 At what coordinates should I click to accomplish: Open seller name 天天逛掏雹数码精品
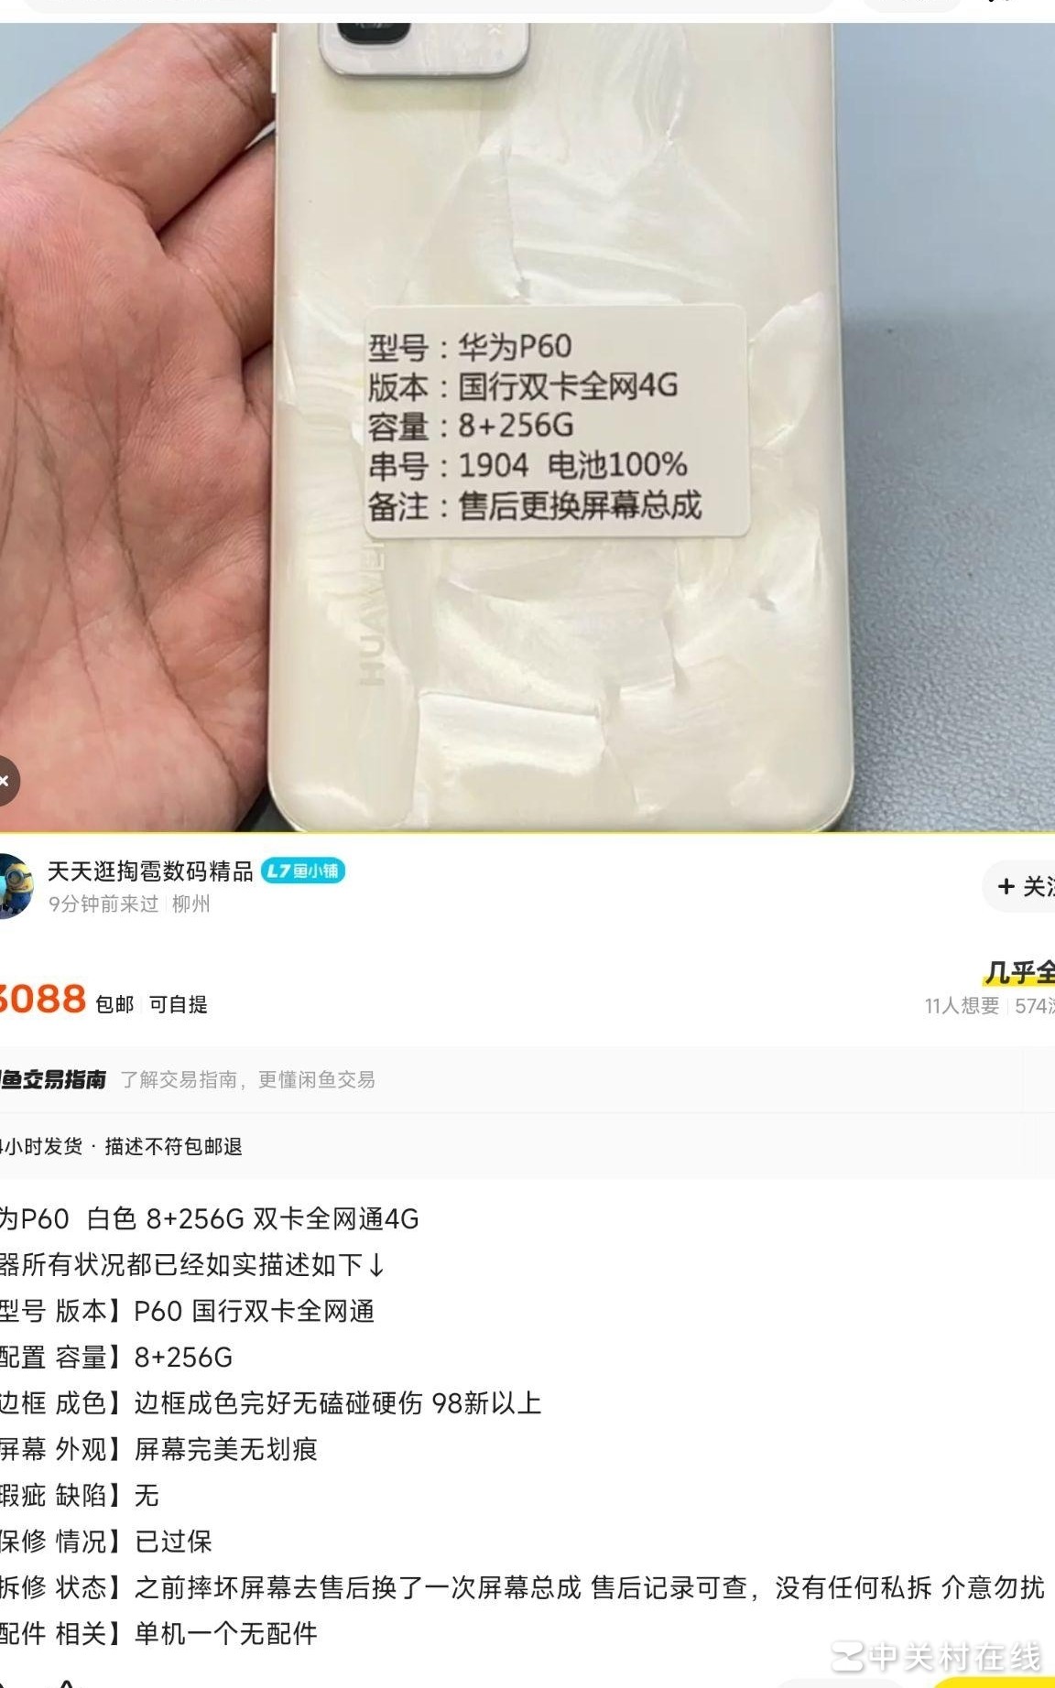(150, 871)
